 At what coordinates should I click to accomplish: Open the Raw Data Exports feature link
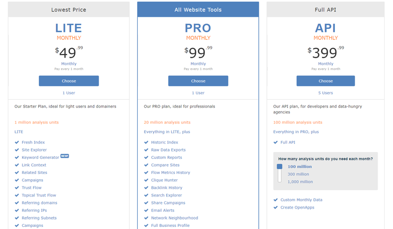(169, 150)
